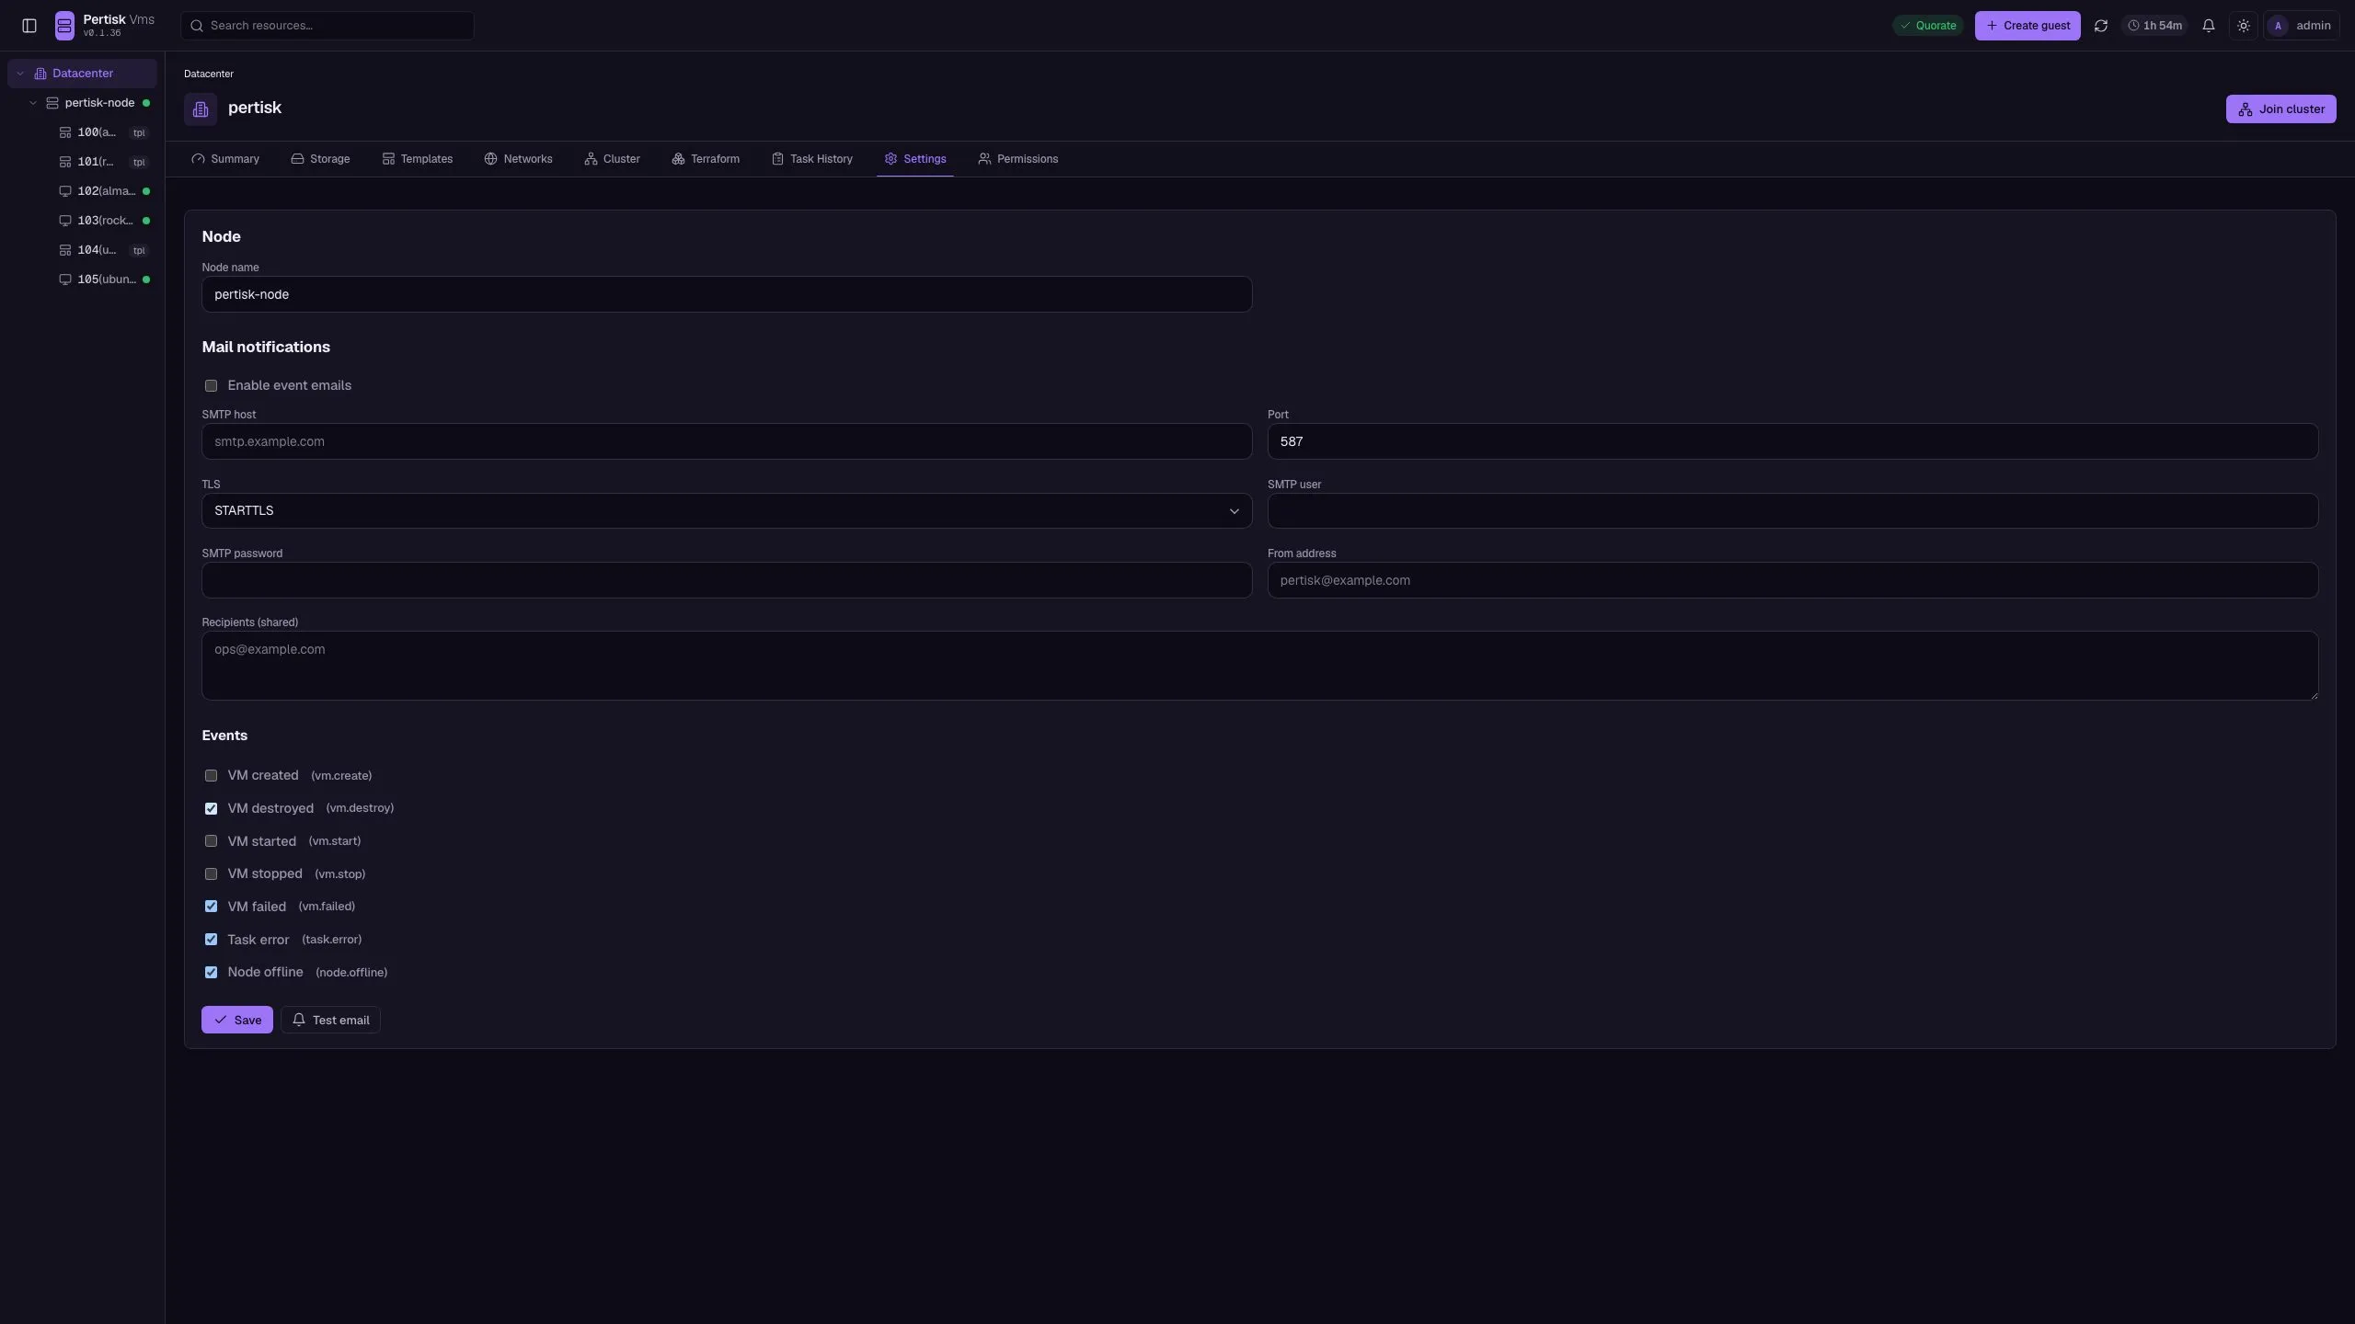The height and width of the screenshot is (1324, 2355).
Task: Collapse the Datacenter tree chevron
Action: tap(20, 74)
